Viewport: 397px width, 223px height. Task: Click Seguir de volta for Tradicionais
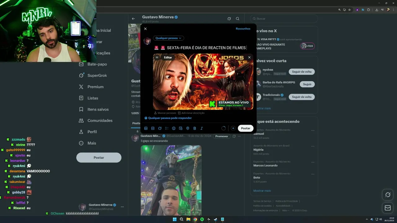coord(301,97)
